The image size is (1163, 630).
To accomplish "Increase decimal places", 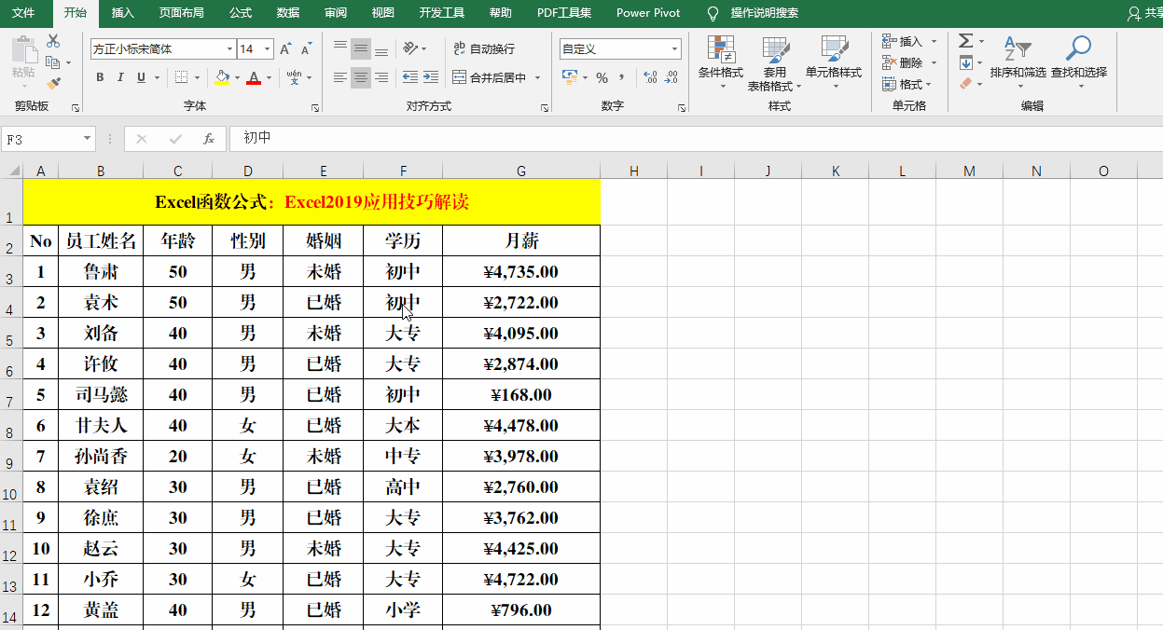I will [x=650, y=77].
